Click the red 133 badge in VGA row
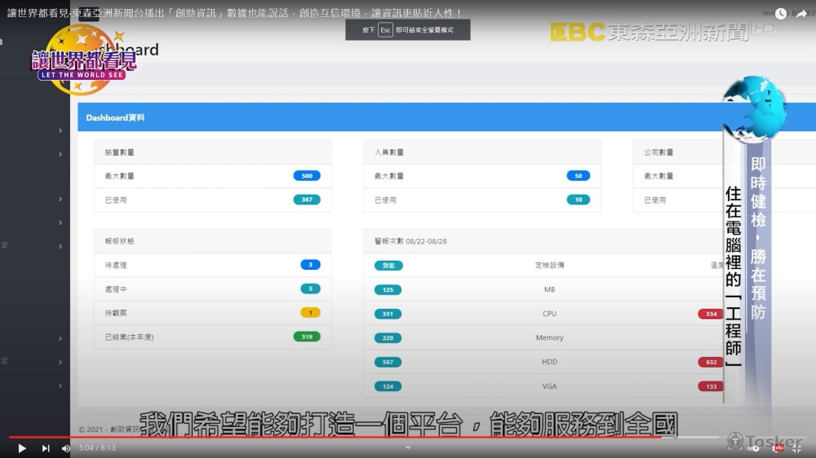Screen dimensions: 816x458 click(711, 386)
